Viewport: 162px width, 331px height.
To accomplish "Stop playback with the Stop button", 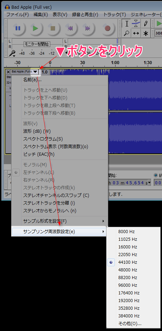I will (x=53, y=28).
